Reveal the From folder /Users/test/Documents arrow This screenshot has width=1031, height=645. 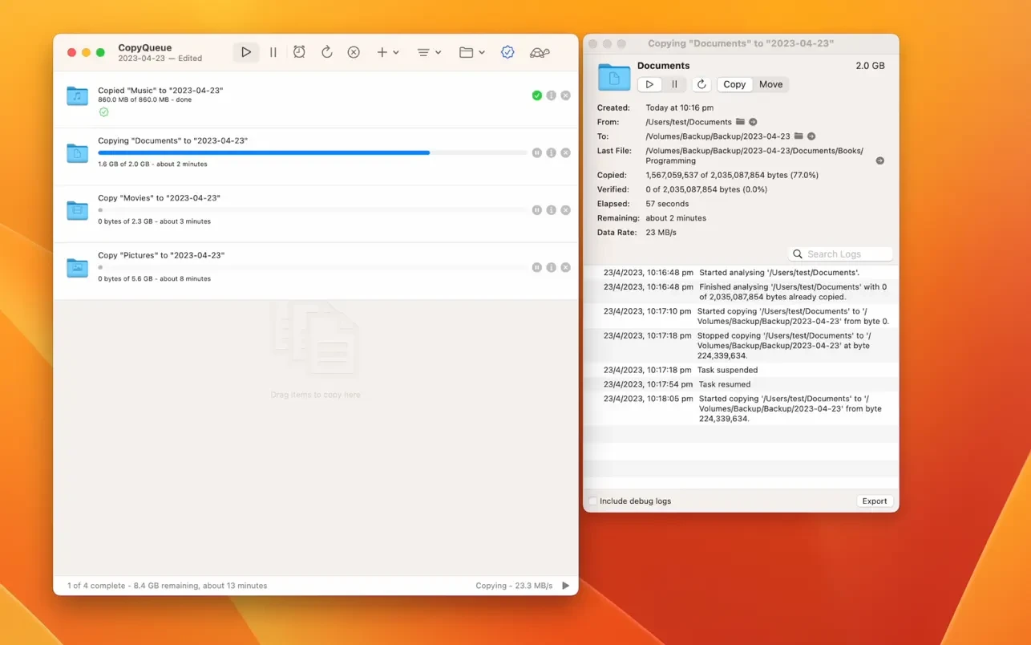click(x=753, y=122)
